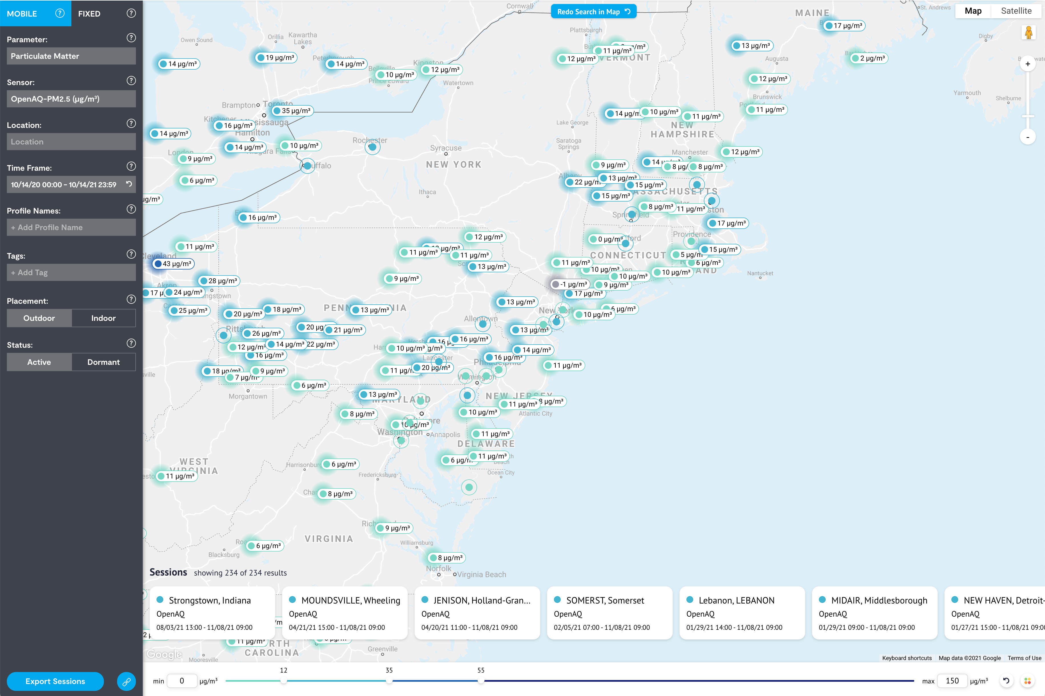Open help icon next to MOBILE tab
This screenshot has height=696, width=1045.
[60, 13]
